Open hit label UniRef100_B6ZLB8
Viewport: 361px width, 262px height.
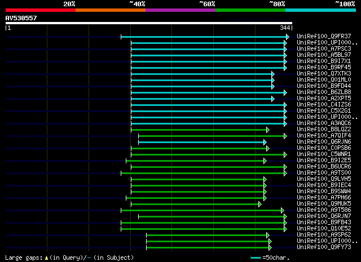click(x=324, y=92)
